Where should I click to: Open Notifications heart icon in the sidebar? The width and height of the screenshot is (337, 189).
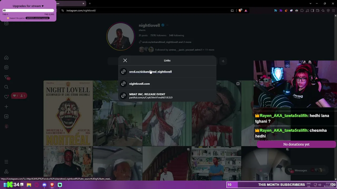tap(6, 97)
